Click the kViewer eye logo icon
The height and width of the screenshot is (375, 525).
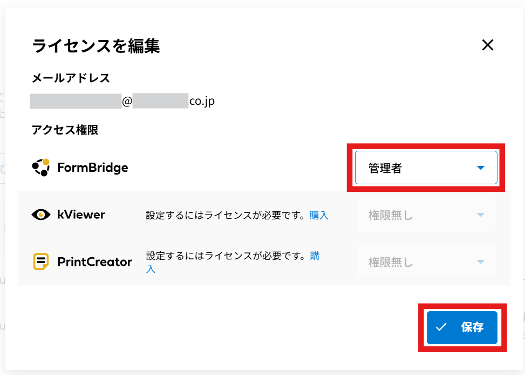(40, 215)
